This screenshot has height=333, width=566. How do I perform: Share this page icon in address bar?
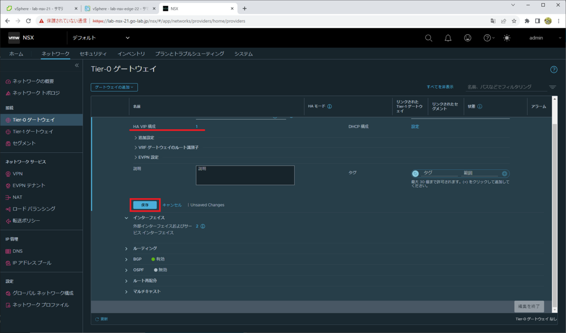pos(504,21)
